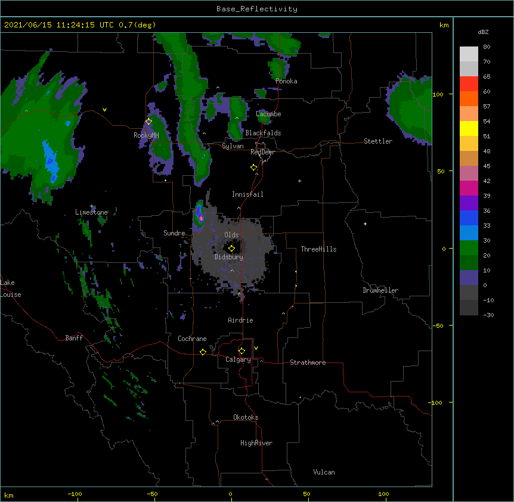The height and width of the screenshot is (502, 514).
Task: Click the Innisfail label
Action: 247,194
